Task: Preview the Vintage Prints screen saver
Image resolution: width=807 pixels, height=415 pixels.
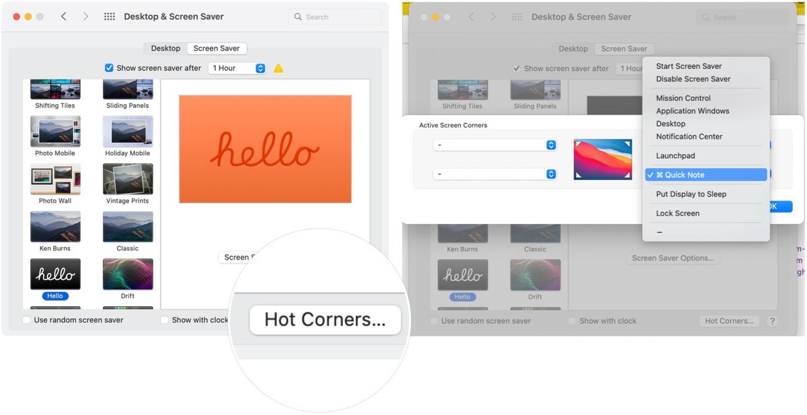Action: (x=128, y=180)
